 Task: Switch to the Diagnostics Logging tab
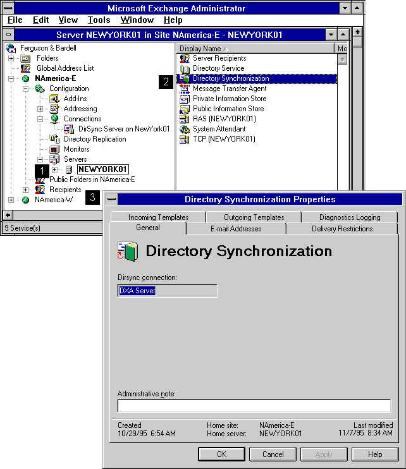350,217
